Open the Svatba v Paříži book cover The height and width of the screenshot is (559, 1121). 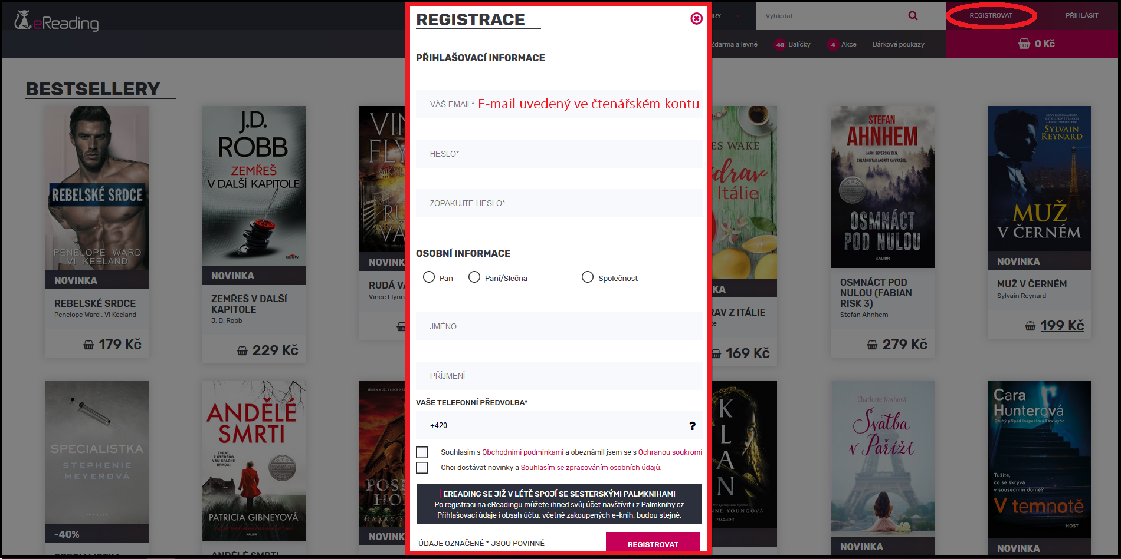pos(883,458)
